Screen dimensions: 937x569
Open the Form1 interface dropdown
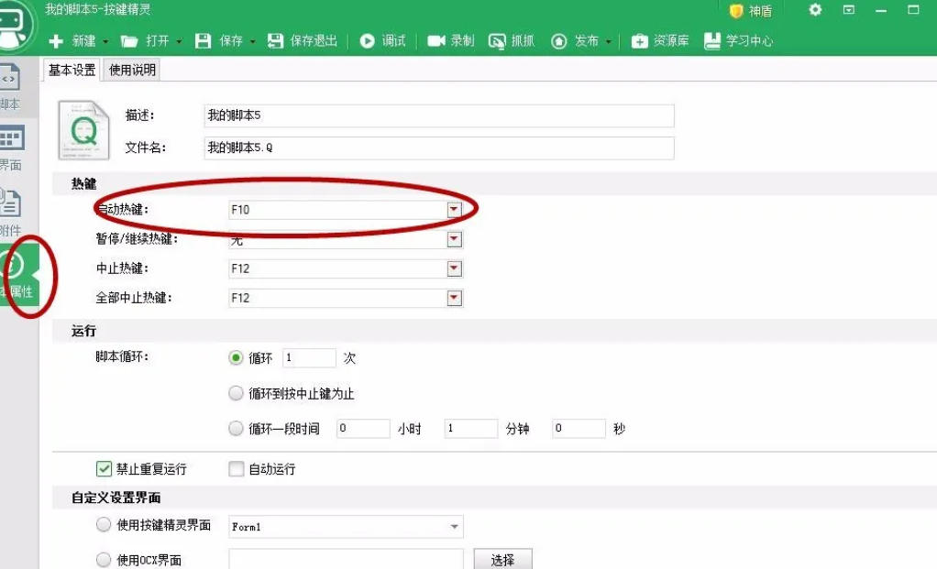point(454,526)
